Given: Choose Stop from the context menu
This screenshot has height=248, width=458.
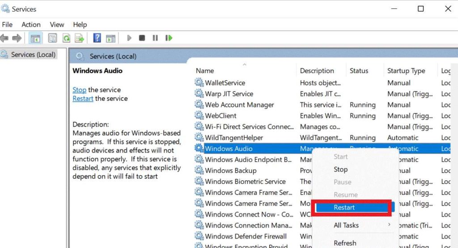Looking at the screenshot, I should tap(340, 169).
